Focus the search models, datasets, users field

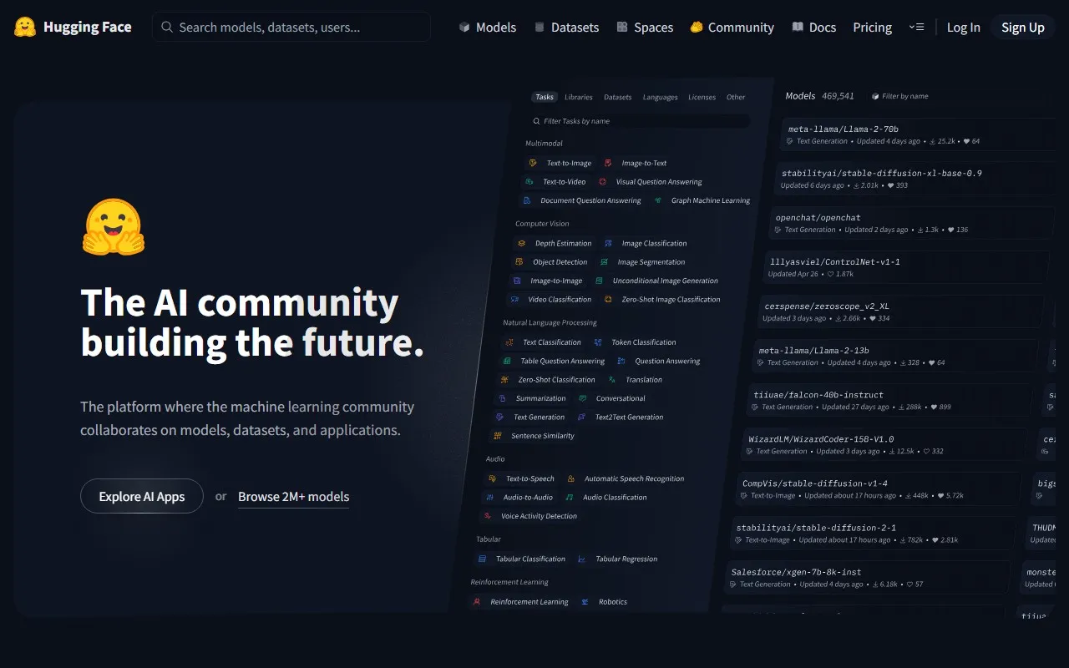[292, 28]
